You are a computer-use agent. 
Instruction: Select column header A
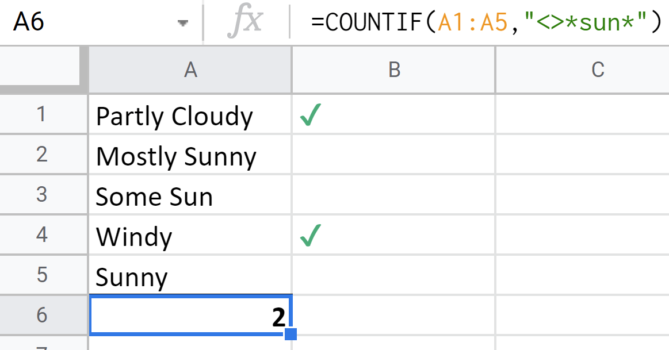(190, 69)
